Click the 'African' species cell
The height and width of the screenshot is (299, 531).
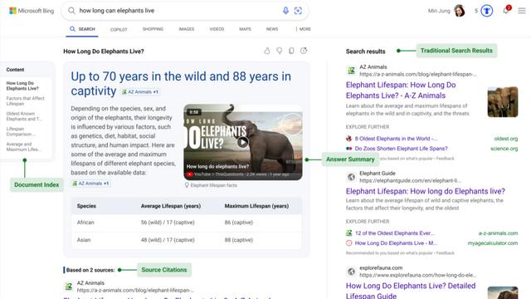(85, 223)
